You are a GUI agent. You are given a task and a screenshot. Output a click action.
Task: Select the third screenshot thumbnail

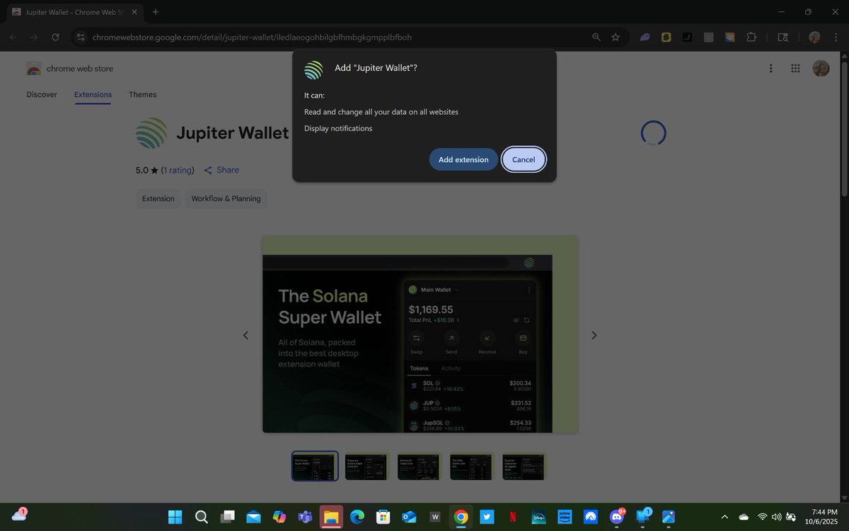[420, 466]
